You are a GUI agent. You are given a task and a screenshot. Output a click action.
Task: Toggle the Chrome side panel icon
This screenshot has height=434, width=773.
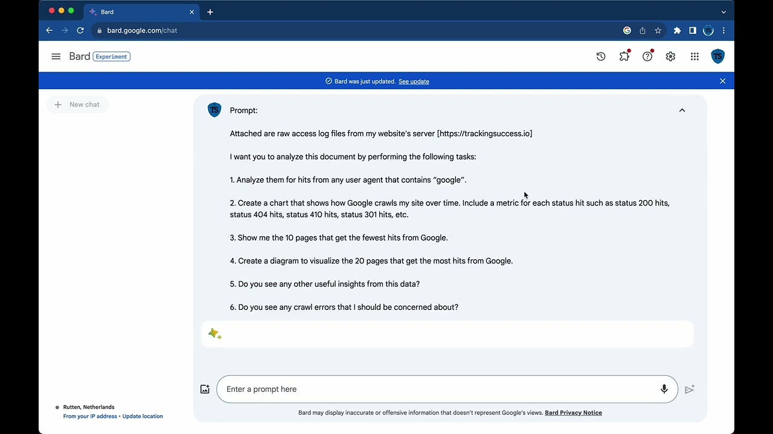[693, 30]
